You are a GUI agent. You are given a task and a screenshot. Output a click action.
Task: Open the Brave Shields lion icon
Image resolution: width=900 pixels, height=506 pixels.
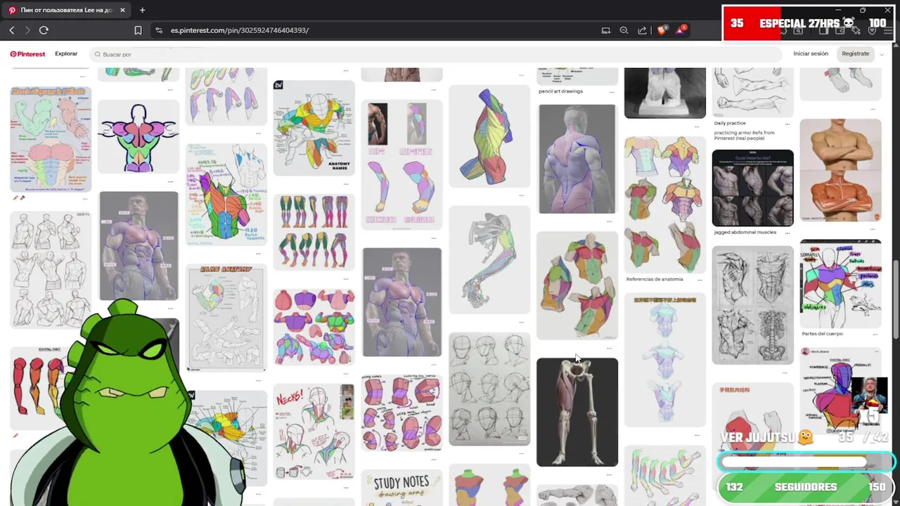point(662,30)
